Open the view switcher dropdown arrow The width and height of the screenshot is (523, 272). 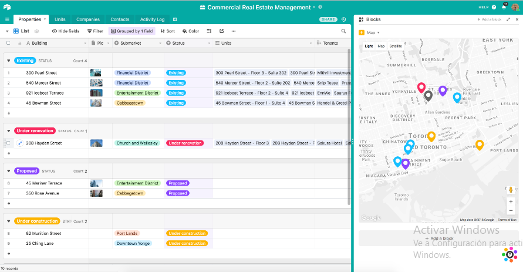click(7, 31)
